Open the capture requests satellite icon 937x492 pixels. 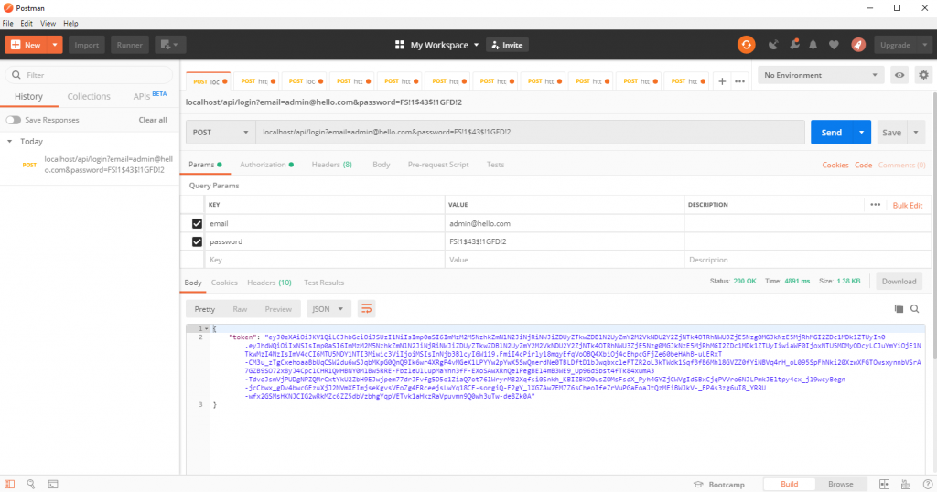(773, 45)
